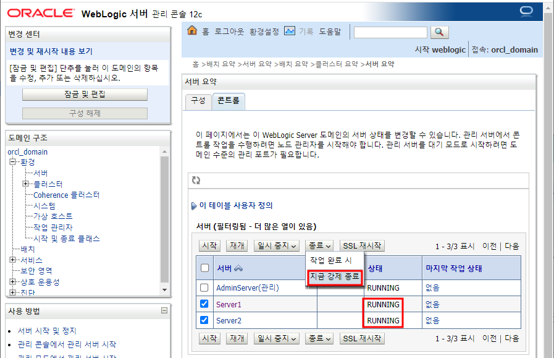The width and height of the screenshot is (554, 358).
Task: Click the 잠금 및 편집 button
Action: point(85,95)
